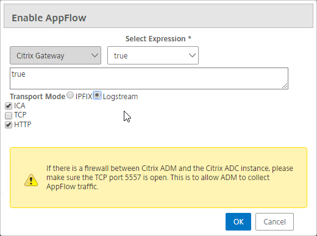Screen dimensions: 317x236
Task: Click the Logstream label text
Action: (120, 97)
